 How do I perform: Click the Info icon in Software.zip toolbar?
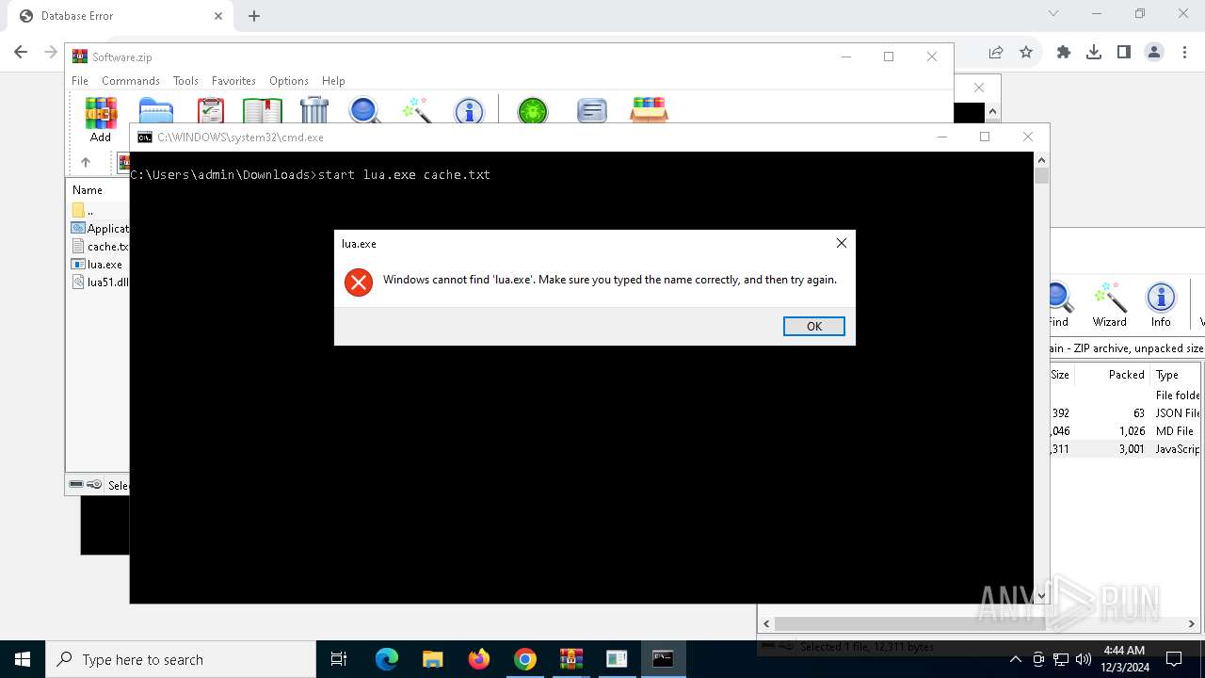[x=469, y=111]
